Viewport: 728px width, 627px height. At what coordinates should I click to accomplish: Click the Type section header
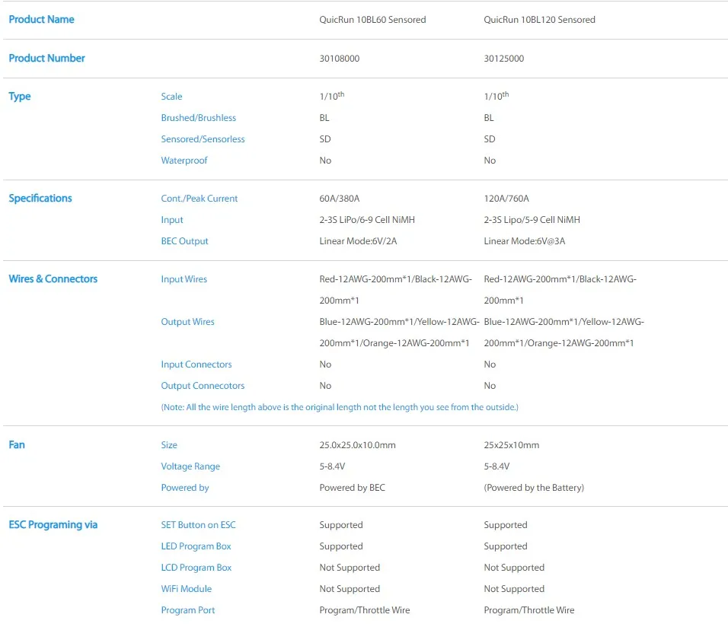click(x=20, y=97)
